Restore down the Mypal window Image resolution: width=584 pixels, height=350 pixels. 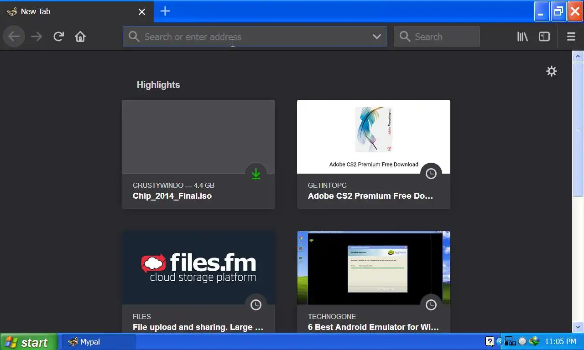click(558, 11)
